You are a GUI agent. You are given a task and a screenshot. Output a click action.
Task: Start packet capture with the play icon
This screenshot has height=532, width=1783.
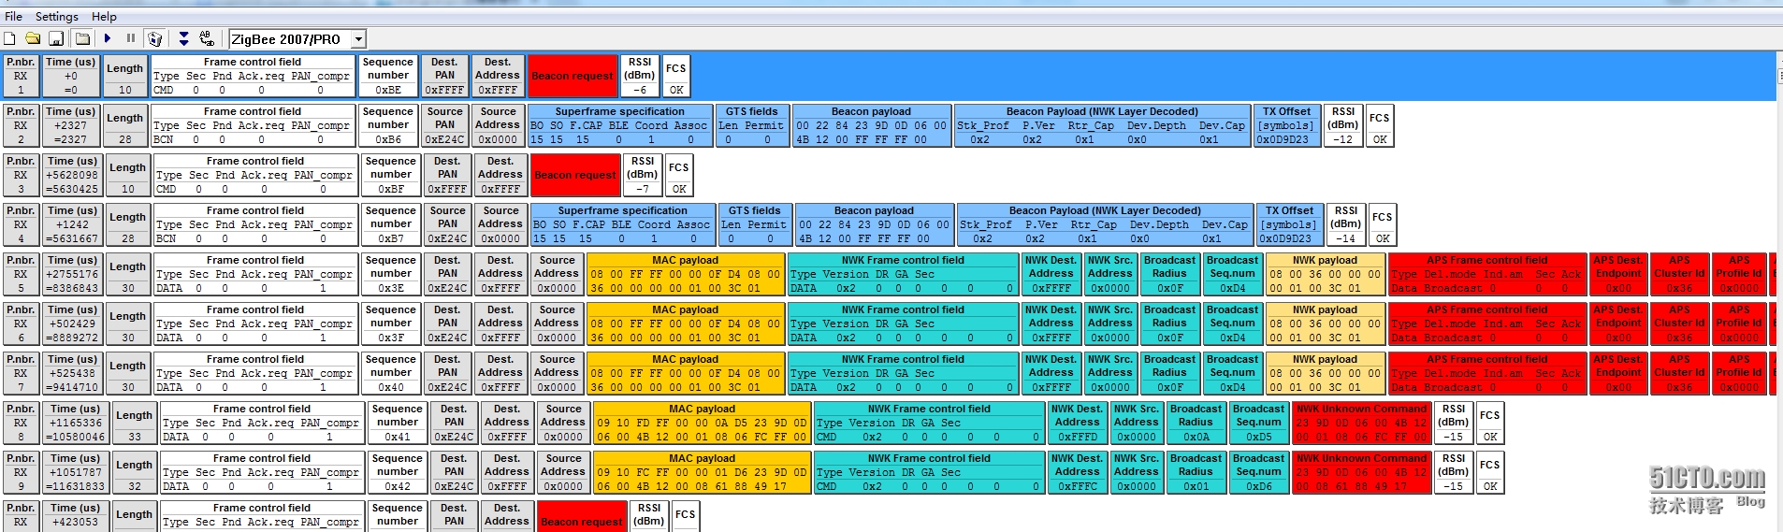(108, 38)
